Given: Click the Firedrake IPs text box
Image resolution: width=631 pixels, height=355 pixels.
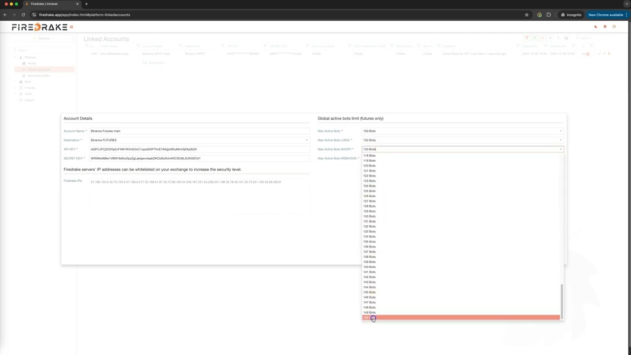Looking at the screenshot, I should coord(199,196).
